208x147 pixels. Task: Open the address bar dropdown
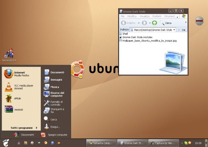[x=174, y=30]
